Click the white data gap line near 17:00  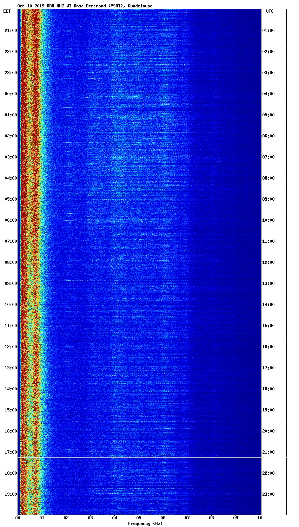click(140, 458)
